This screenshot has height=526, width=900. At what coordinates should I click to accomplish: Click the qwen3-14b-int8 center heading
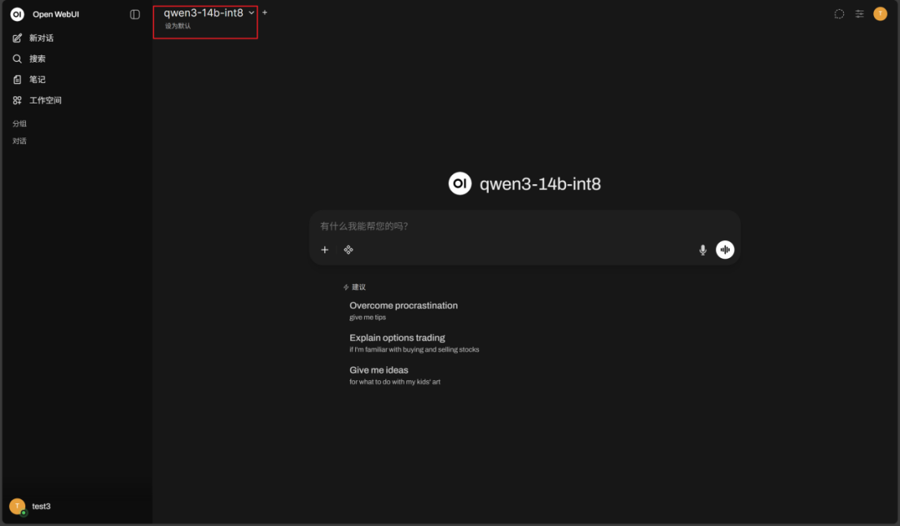(x=540, y=183)
